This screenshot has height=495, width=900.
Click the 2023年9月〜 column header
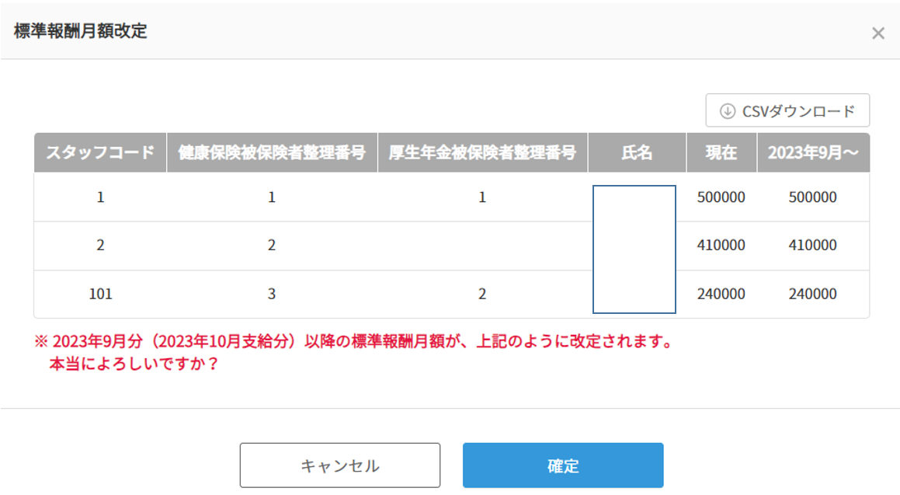(813, 152)
